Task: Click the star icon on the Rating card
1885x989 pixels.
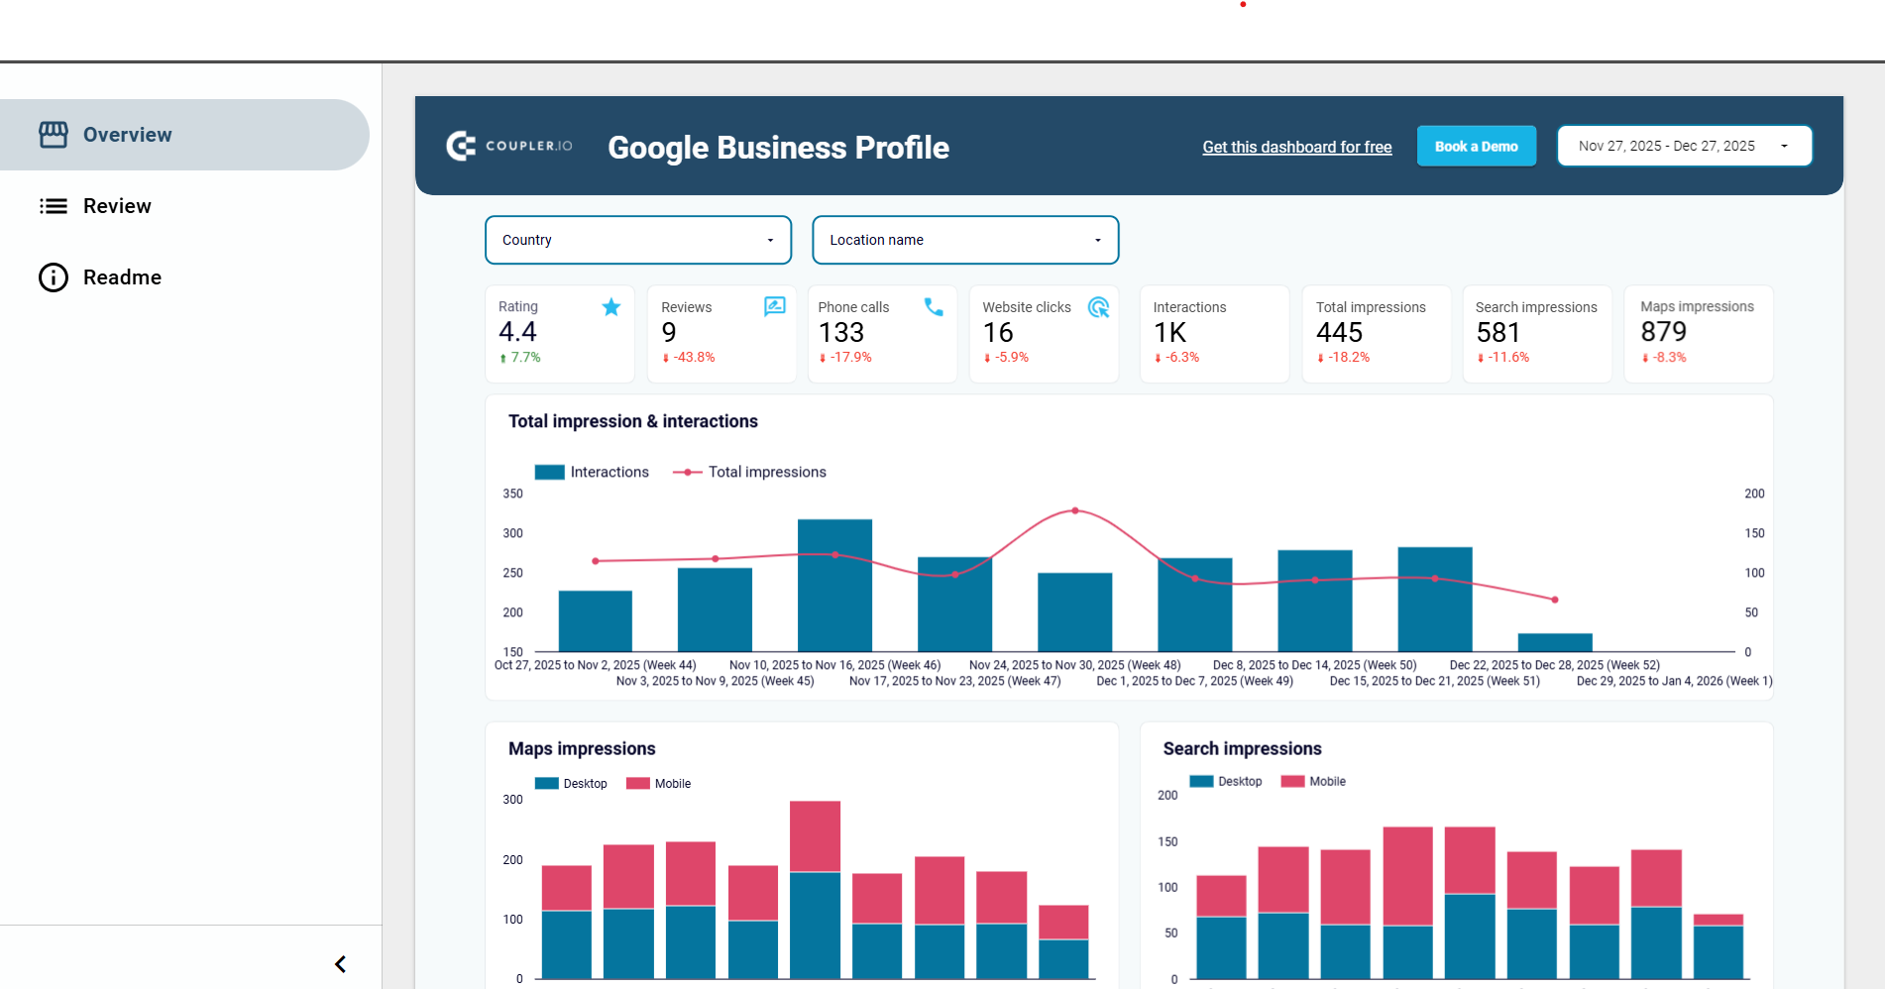Action: [610, 307]
